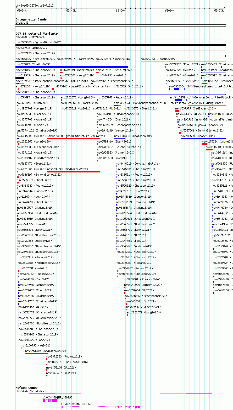Click the 63050k ruler position

click(x=120, y=11)
